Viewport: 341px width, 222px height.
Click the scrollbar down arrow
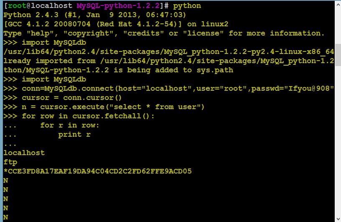[338, 219]
